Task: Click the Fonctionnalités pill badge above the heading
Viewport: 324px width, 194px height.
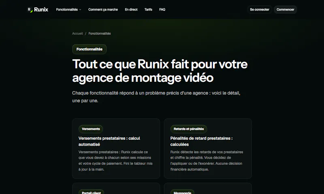Action: (89, 49)
